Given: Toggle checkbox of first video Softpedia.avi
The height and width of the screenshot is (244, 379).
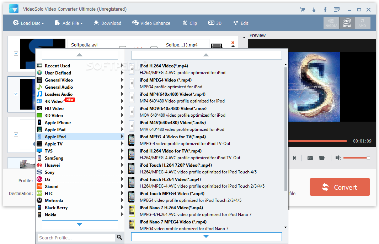Looking at the screenshot, I should pos(16,54).
